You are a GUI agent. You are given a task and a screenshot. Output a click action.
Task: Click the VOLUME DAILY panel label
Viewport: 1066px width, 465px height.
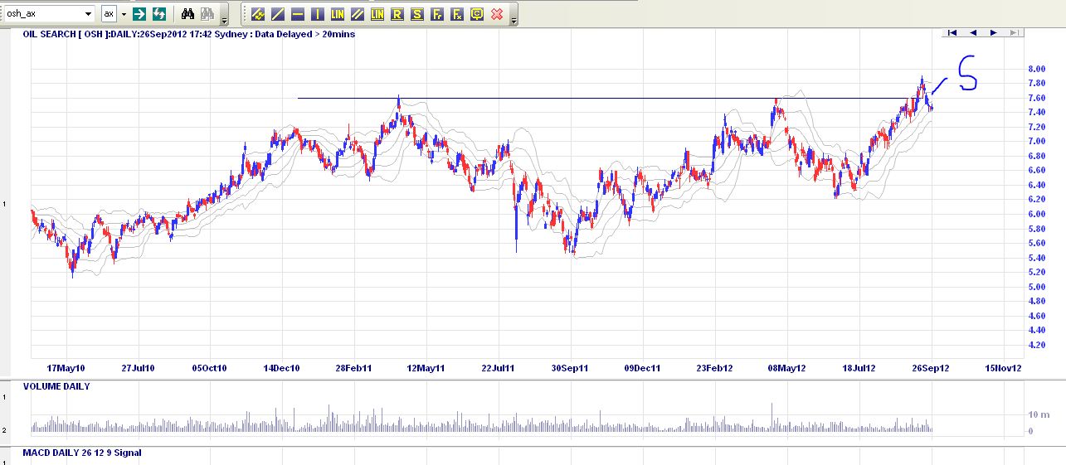point(56,386)
